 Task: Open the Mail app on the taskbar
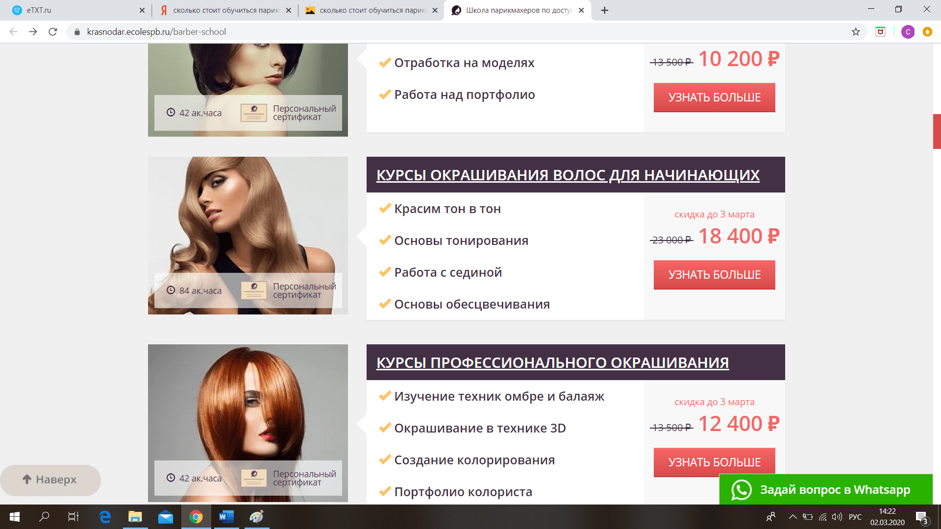click(165, 517)
